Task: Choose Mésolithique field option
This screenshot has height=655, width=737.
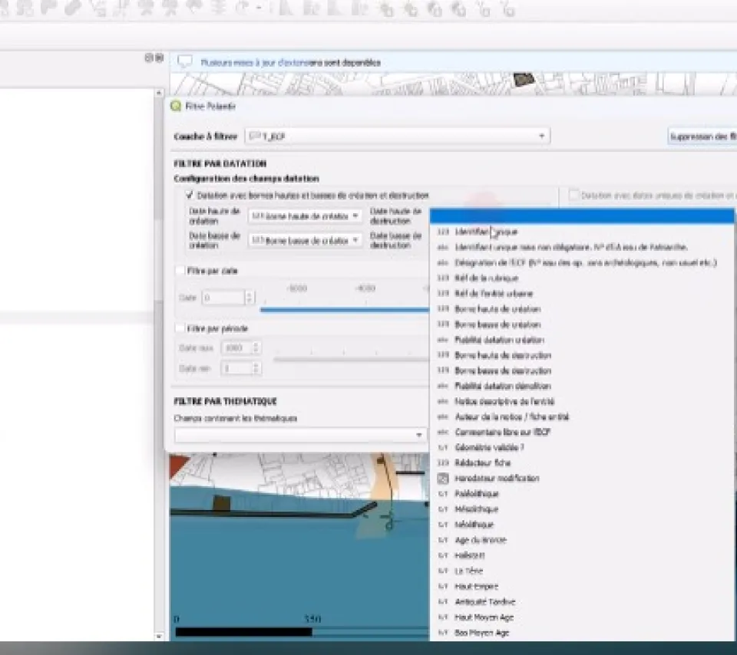Action: click(x=582, y=509)
